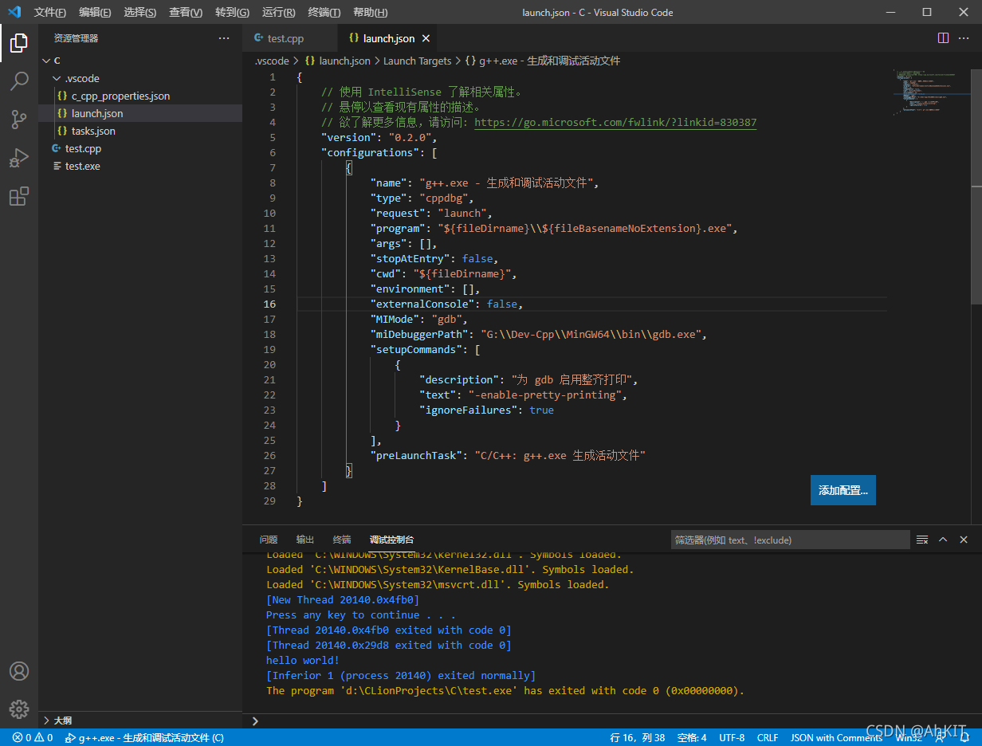The width and height of the screenshot is (982, 746).
Task: Open the 选择(S) menu
Action: coord(140,12)
